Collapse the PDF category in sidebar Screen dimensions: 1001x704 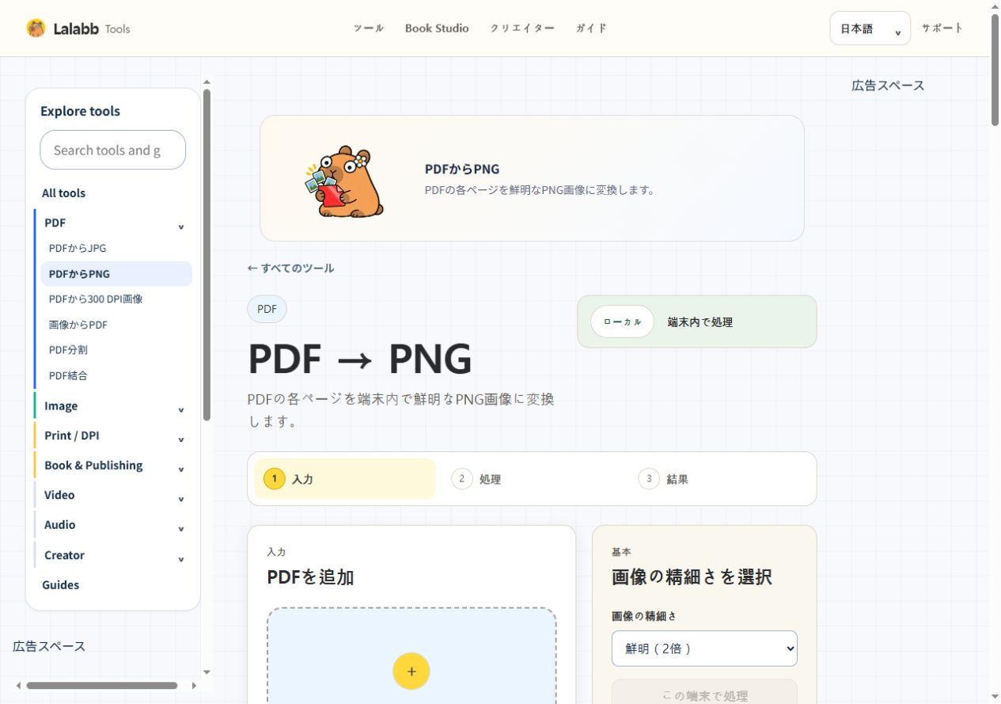click(114, 223)
